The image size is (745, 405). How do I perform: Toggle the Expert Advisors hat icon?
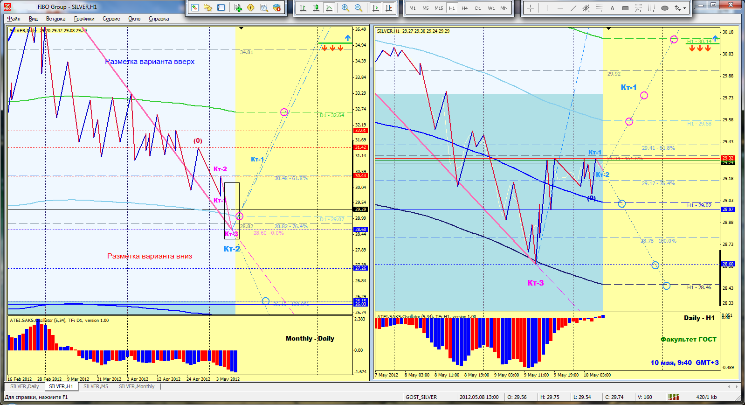pos(277,8)
